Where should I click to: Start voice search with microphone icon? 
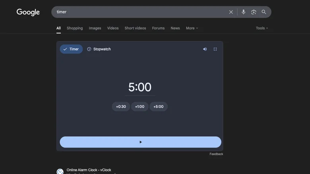tap(243, 12)
